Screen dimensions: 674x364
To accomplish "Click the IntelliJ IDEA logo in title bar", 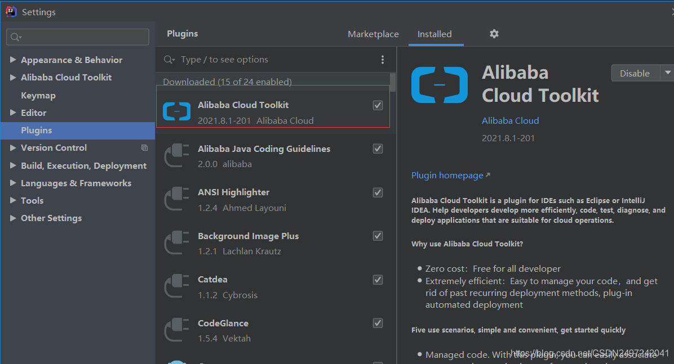I will point(11,12).
